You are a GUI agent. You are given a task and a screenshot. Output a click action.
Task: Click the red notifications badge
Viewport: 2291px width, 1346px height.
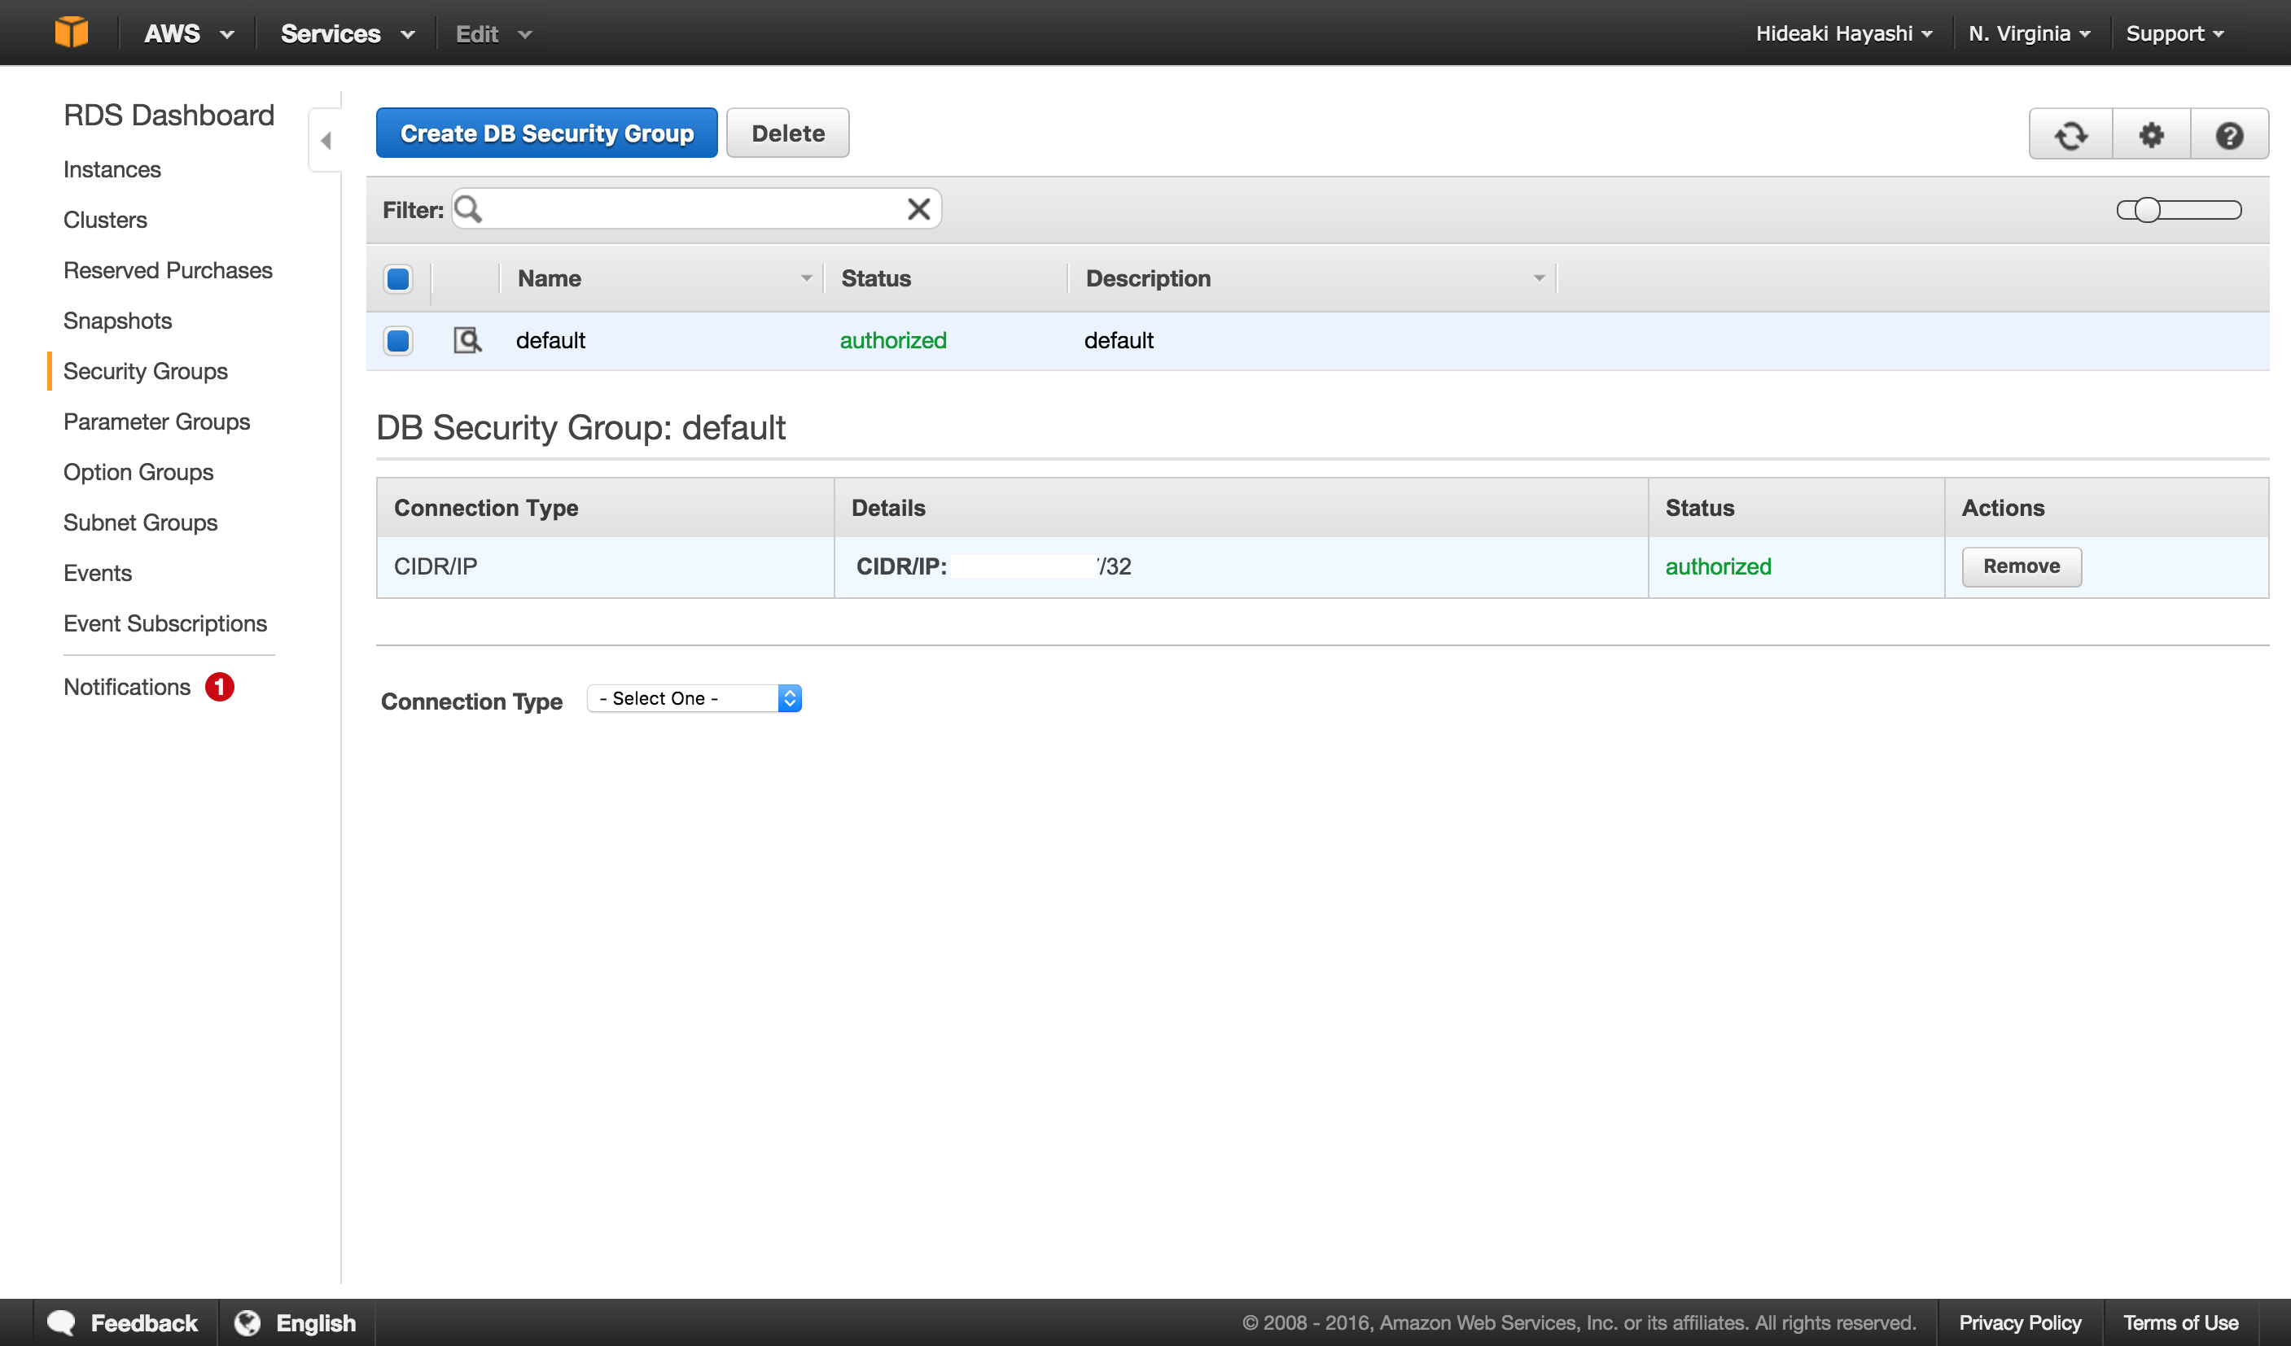(219, 686)
